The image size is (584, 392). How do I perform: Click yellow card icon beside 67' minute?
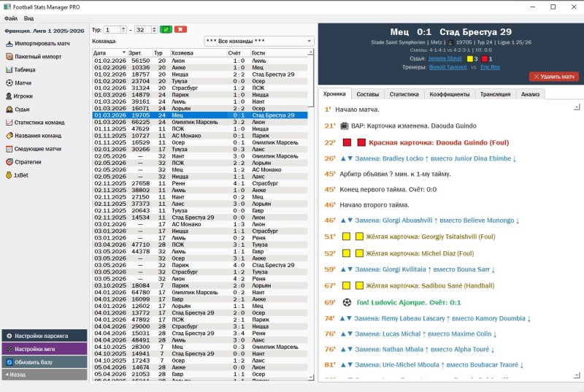click(346, 285)
